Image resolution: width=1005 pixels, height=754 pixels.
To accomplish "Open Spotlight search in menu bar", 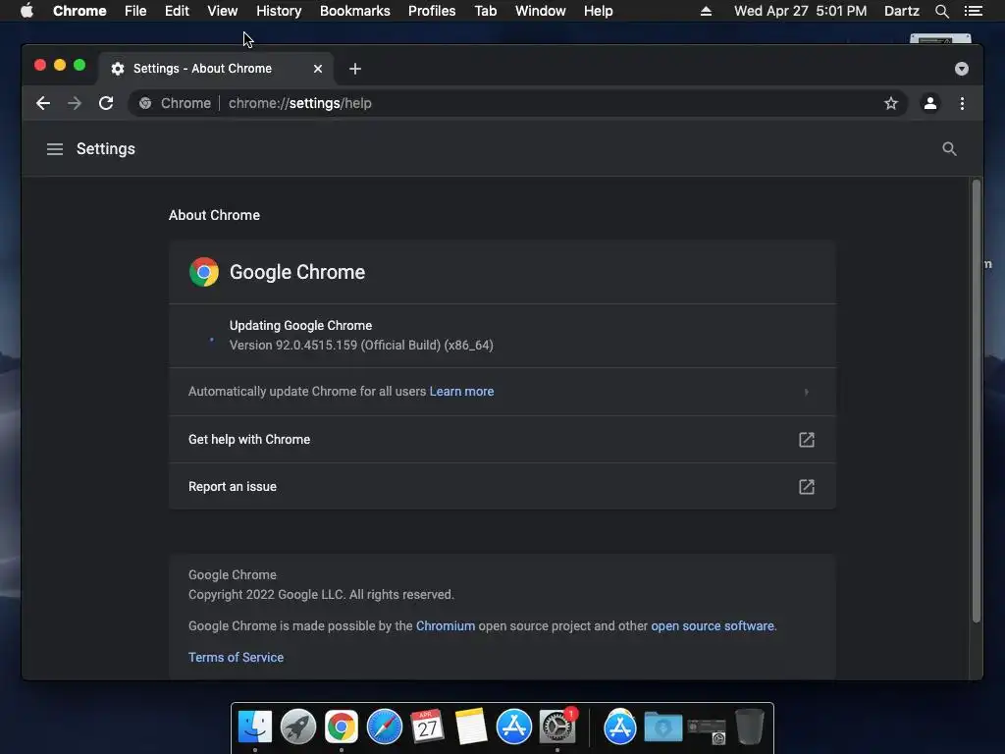I will coord(941,11).
